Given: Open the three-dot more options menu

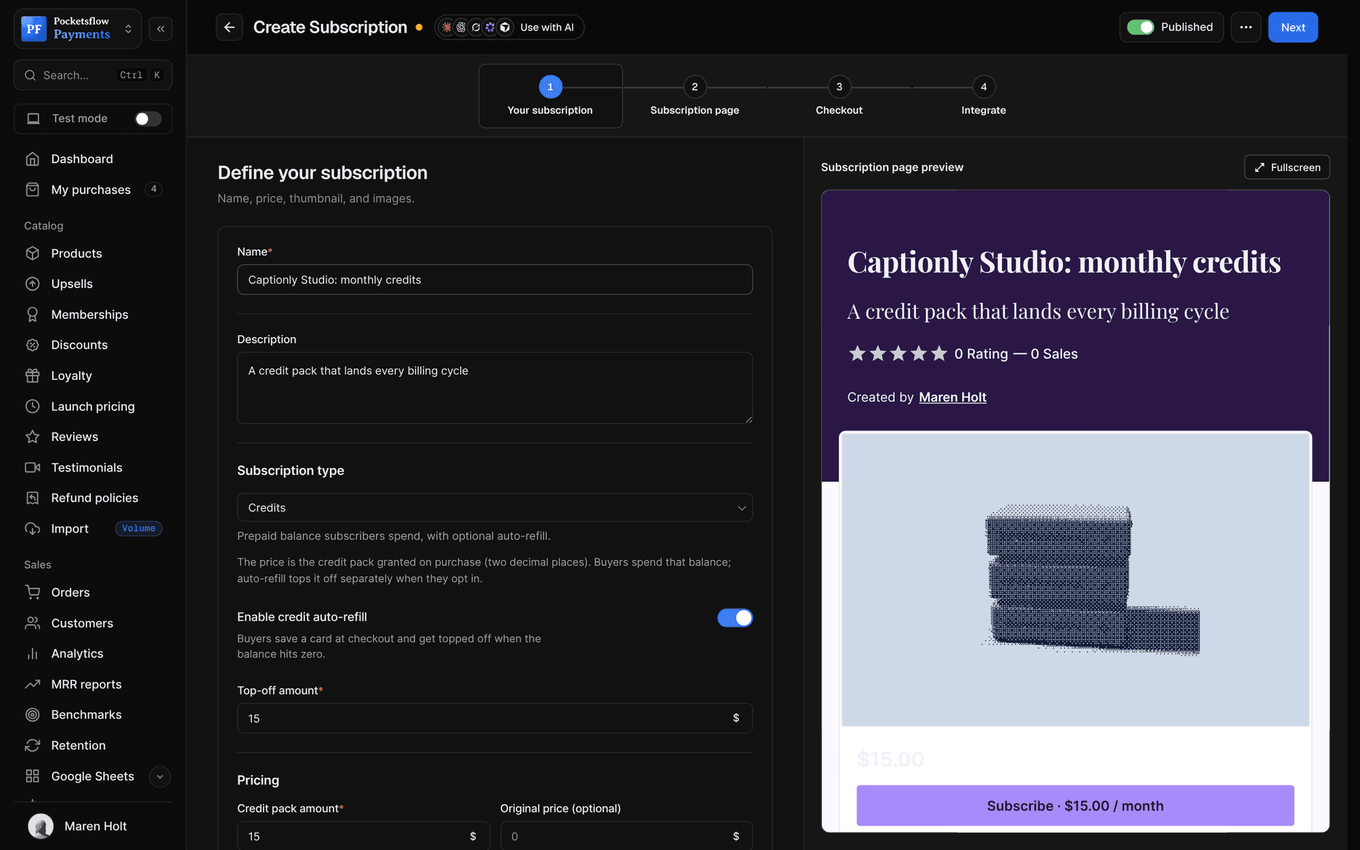Looking at the screenshot, I should point(1246,27).
